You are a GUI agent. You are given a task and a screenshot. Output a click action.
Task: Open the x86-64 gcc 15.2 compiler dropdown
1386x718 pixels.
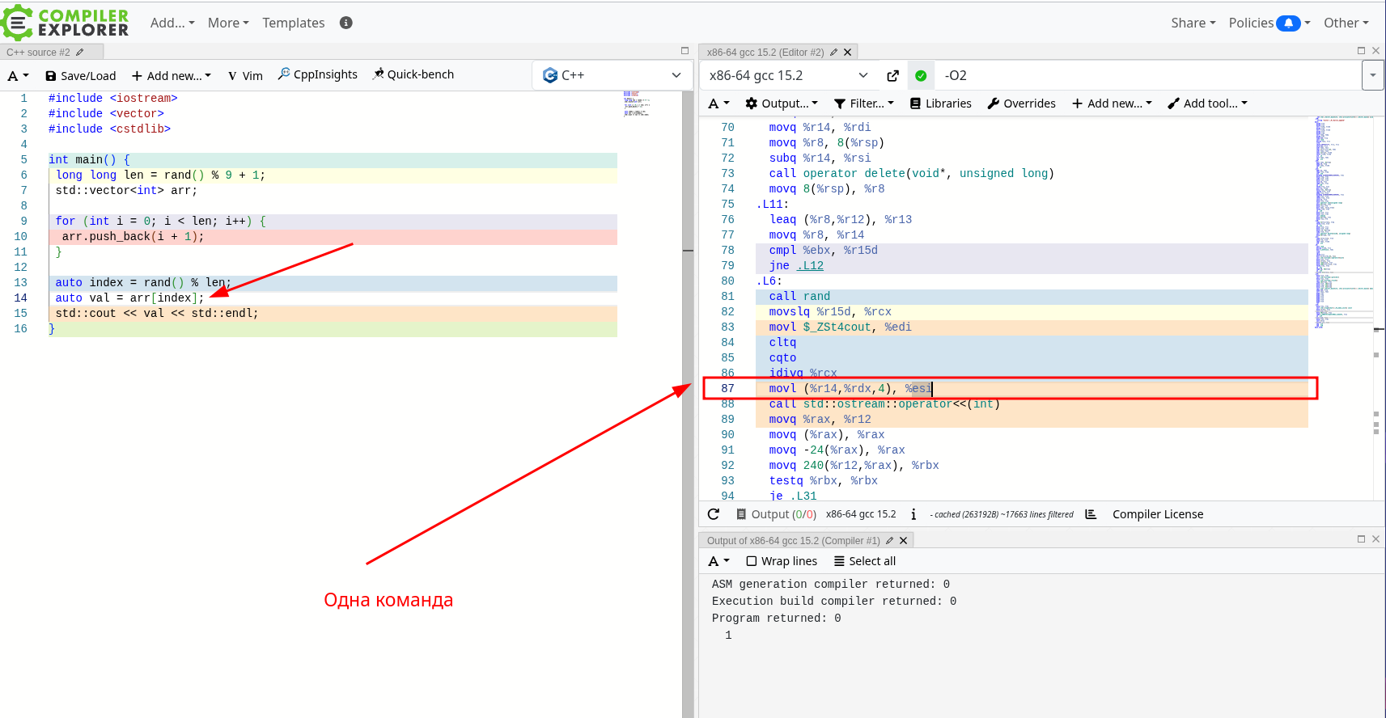pyautogui.click(x=788, y=75)
